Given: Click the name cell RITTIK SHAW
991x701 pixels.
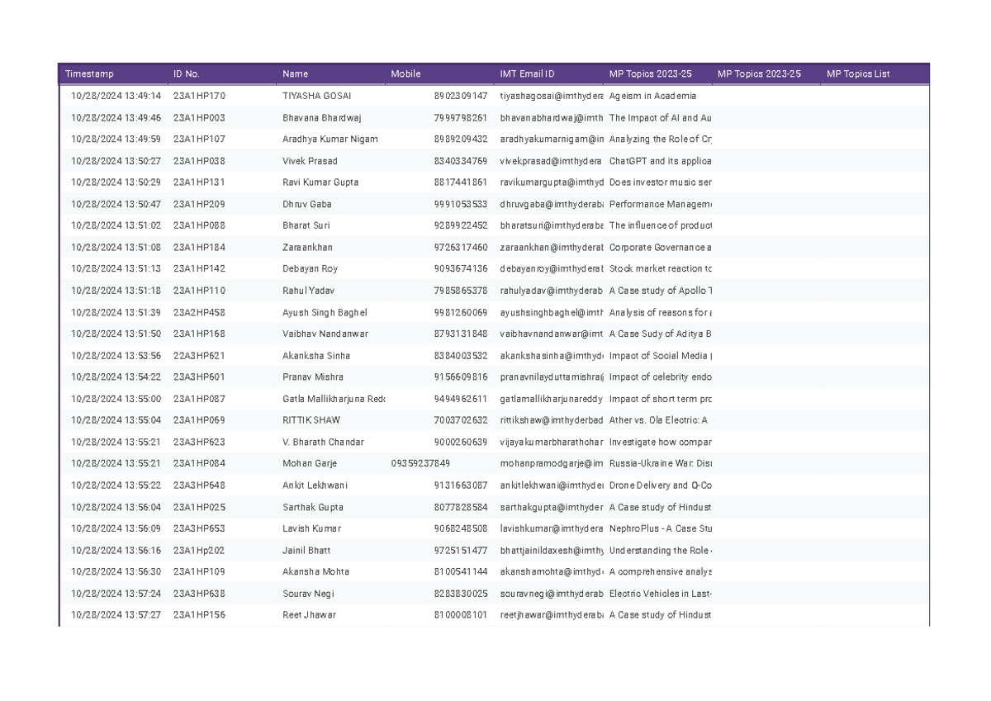Looking at the screenshot, I should pos(311,420).
